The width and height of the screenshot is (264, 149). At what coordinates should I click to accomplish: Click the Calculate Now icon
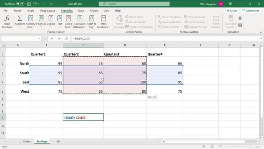point(240,18)
